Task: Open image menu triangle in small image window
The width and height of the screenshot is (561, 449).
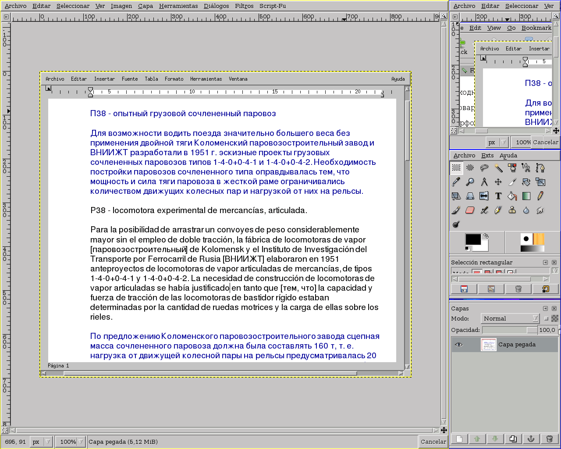Action: point(455,17)
